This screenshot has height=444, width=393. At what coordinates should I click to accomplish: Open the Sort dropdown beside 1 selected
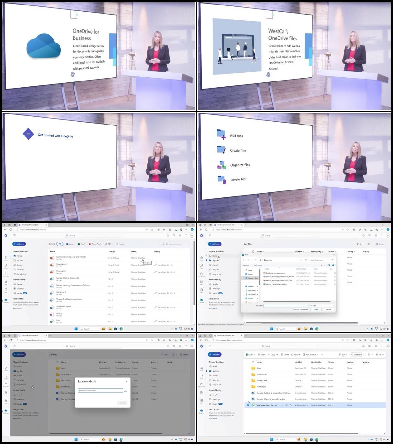pyautogui.click(x=343, y=355)
